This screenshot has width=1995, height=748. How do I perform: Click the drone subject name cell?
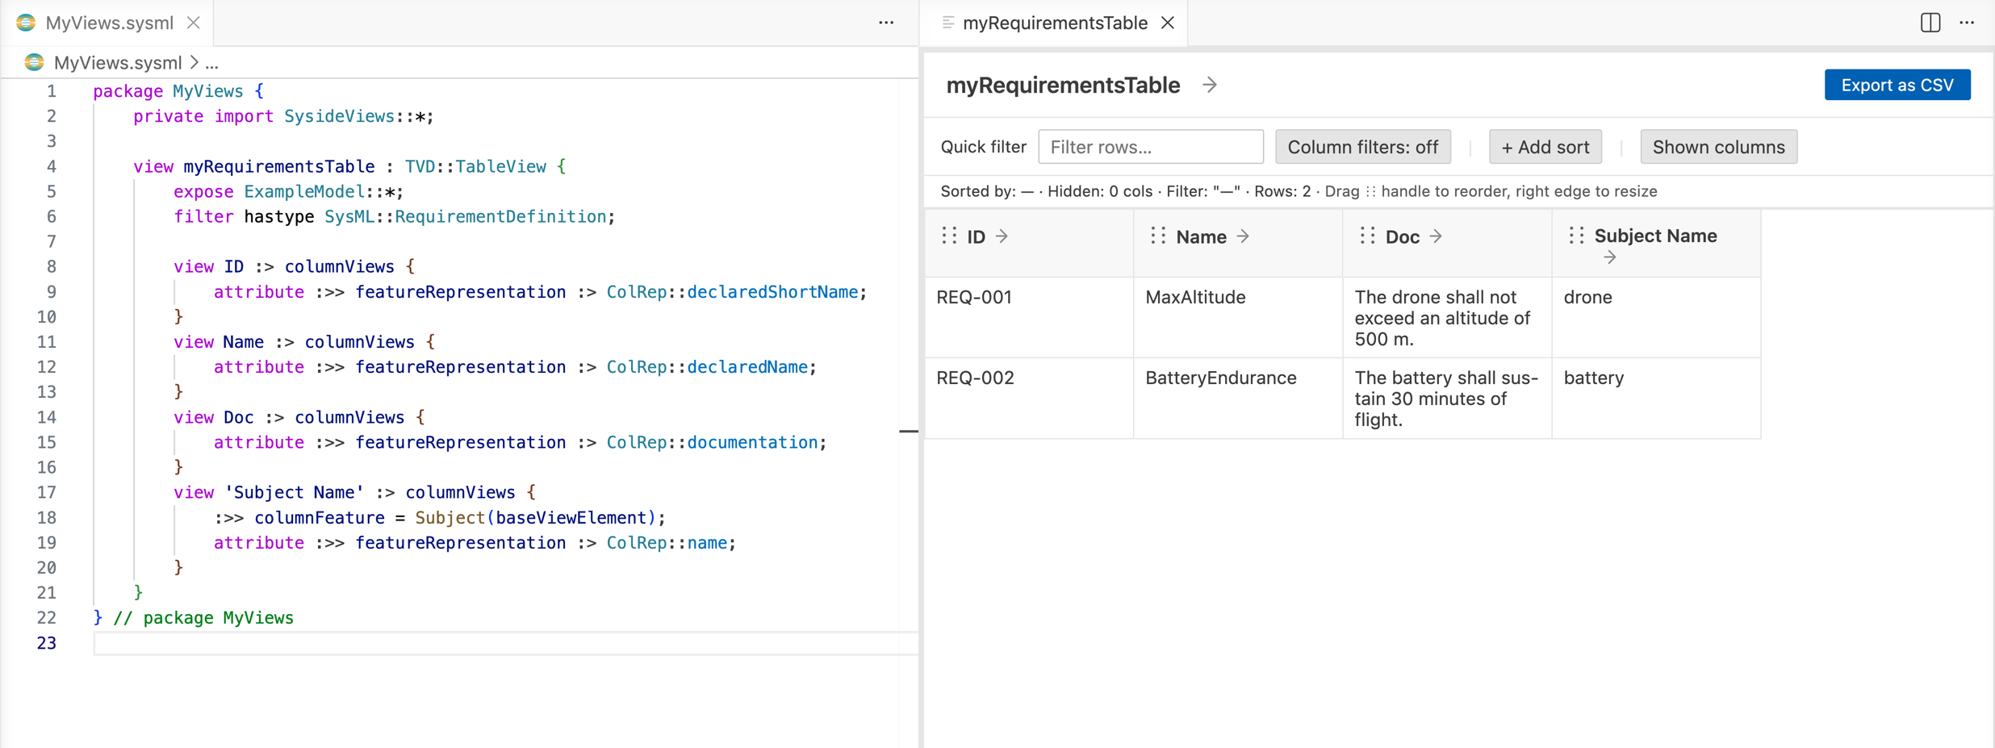pos(1656,317)
